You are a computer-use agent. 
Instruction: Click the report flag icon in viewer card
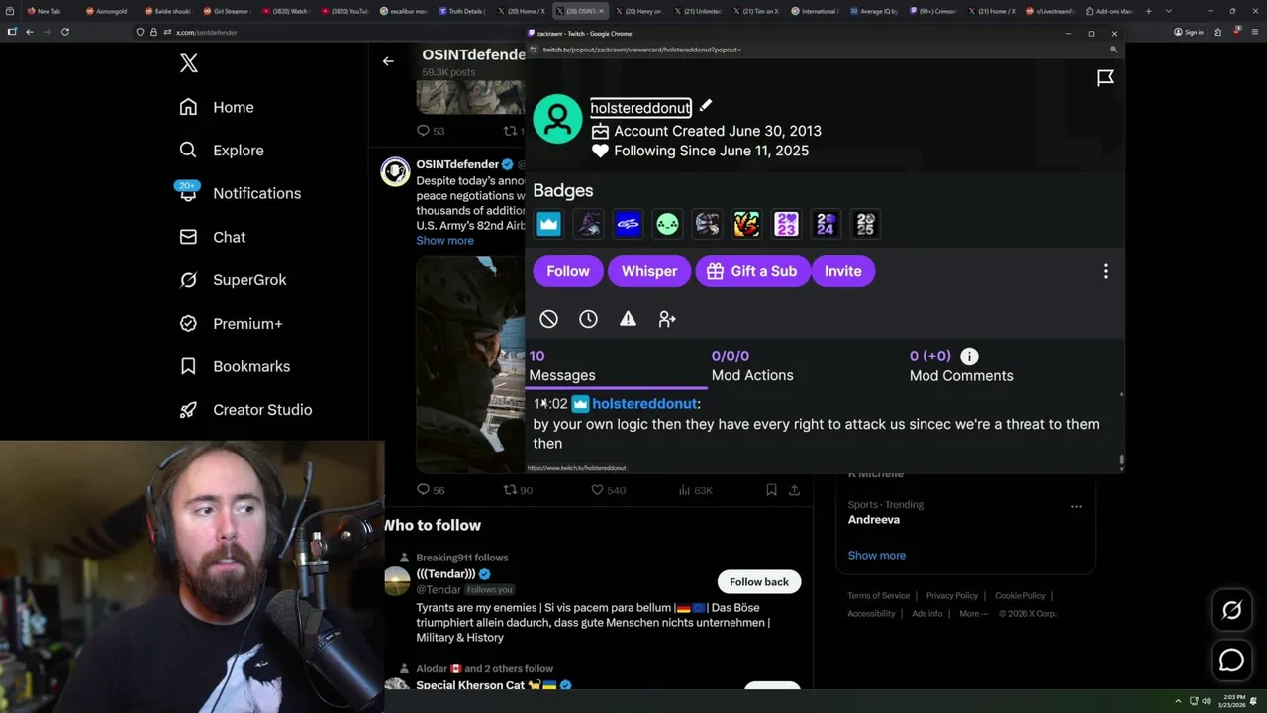pyautogui.click(x=1105, y=78)
